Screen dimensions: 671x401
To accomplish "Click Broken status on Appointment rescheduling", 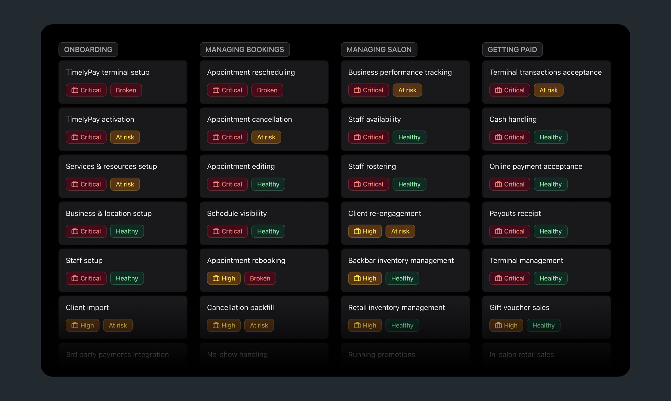I will click(267, 90).
